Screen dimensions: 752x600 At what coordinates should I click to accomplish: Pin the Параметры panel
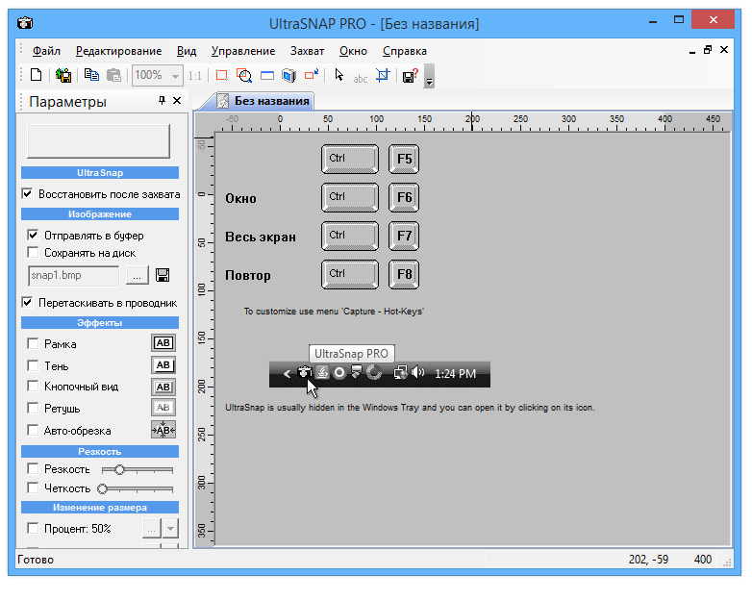(163, 100)
